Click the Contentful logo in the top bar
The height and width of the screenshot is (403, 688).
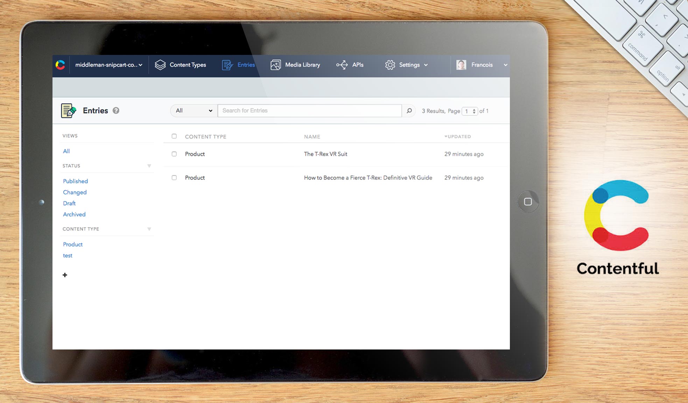pos(60,65)
